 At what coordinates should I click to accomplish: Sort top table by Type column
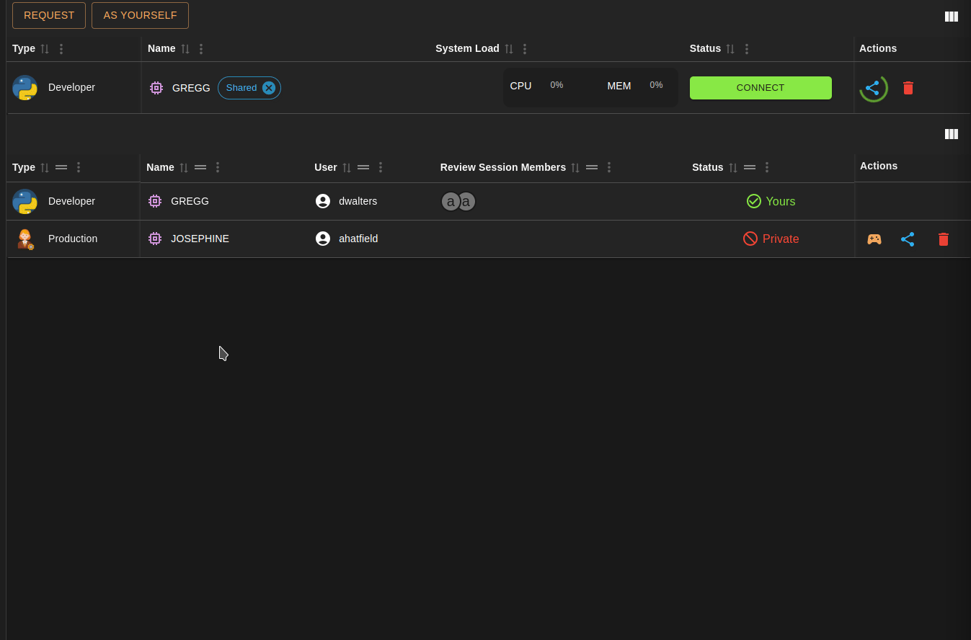[45, 49]
